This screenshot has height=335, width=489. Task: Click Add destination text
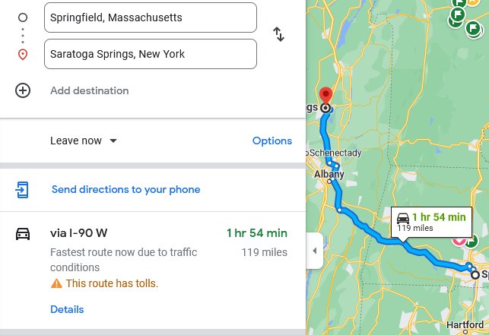pyautogui.click(x=90, y=90)
